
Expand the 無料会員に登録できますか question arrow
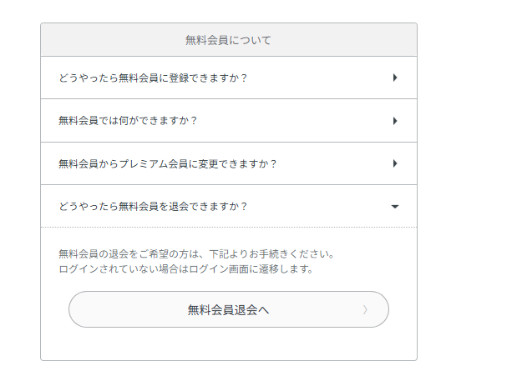tap(394, 78)
